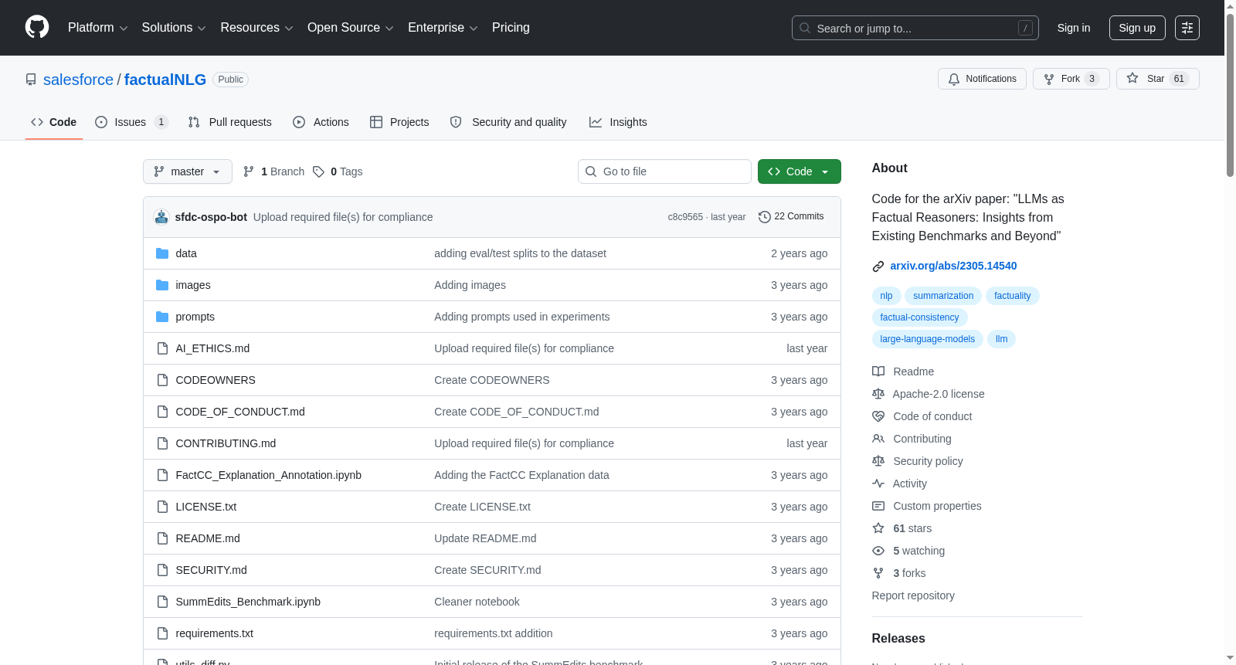1236x665 pixels.
Task: Open the salesforce owner link
Action: click(x=78, y=80)
